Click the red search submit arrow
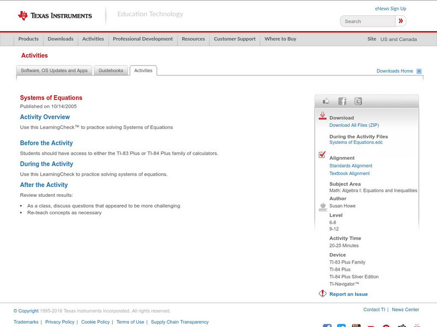 (x=401, y=21)
